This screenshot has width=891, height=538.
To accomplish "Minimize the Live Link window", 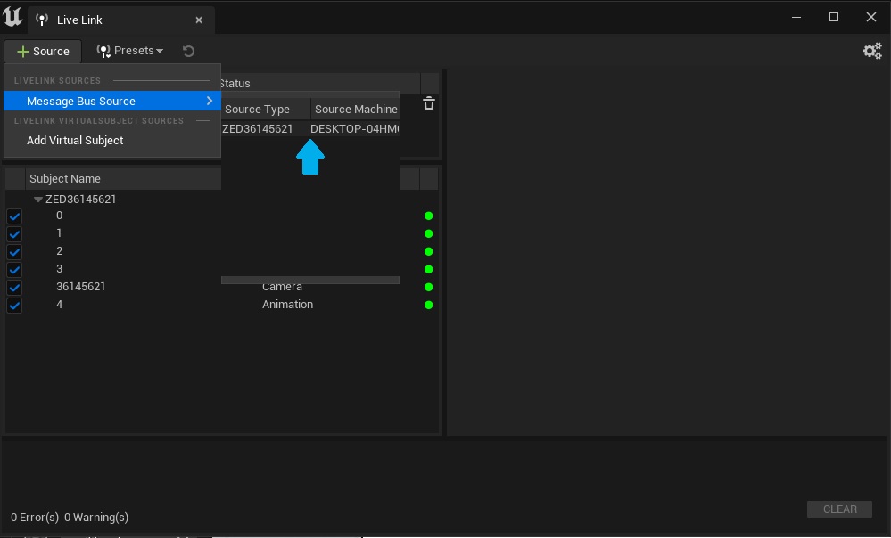I will (x=796, y=17).
